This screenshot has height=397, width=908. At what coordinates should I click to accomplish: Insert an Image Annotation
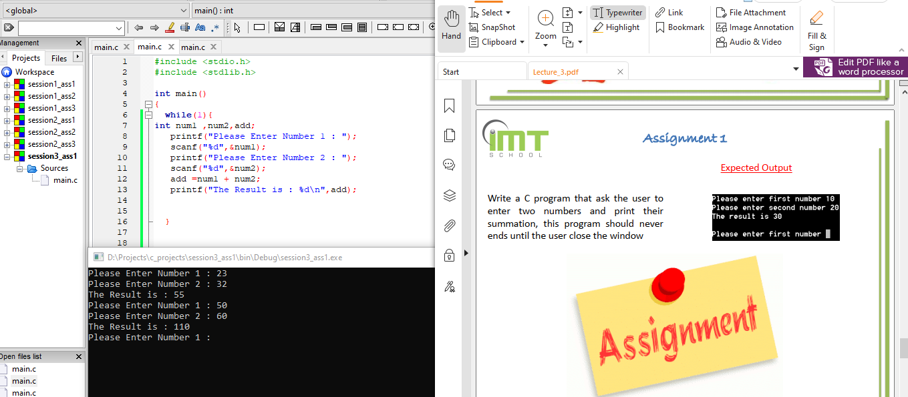click(x=754, y=27)
